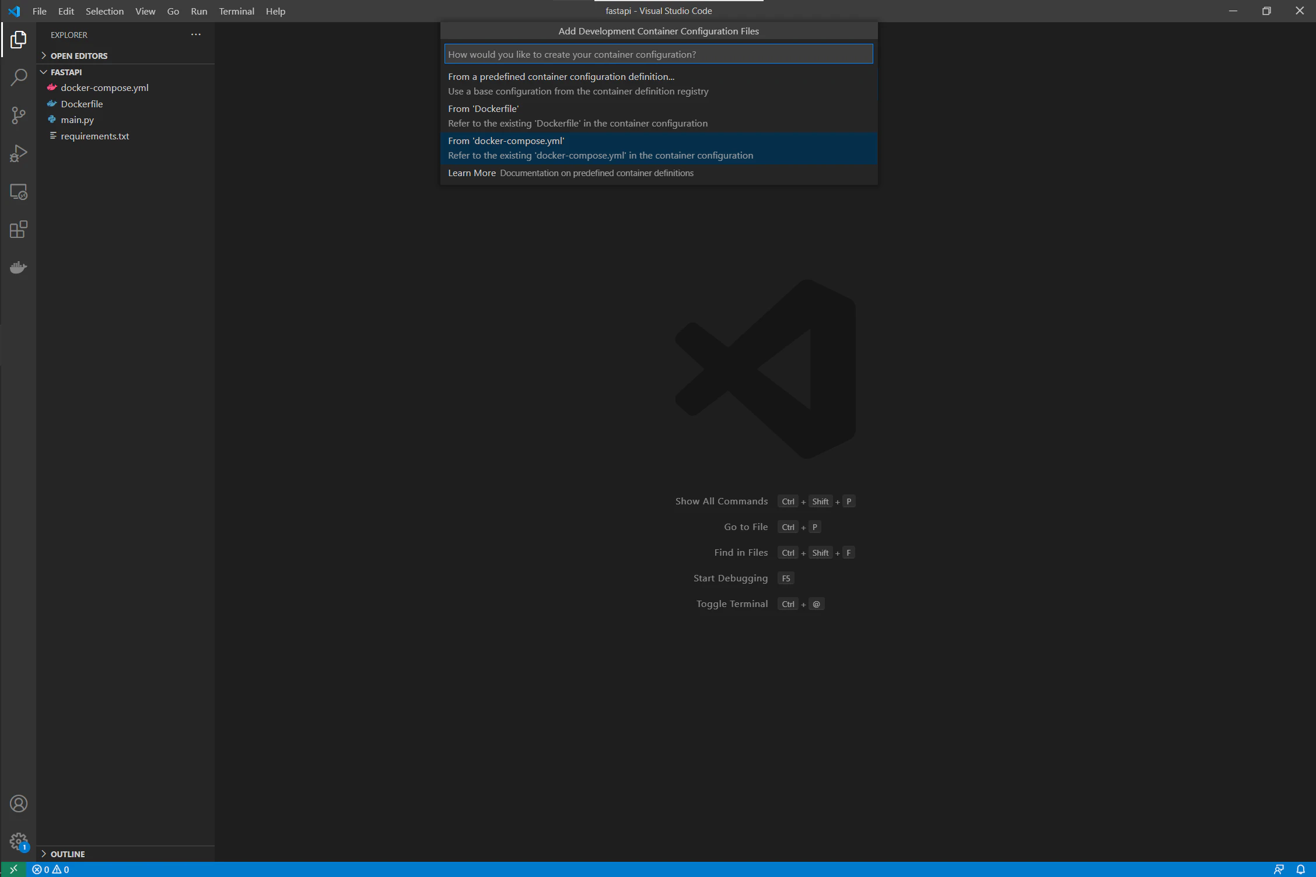This screenshot has height=877, width=1316.
Task: Collapse the FASTAPI folder section
Action: (x=66, y=72)
